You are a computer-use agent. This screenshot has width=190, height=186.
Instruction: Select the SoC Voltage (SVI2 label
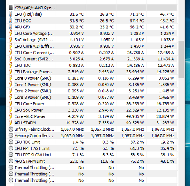[x=34, y=40]
